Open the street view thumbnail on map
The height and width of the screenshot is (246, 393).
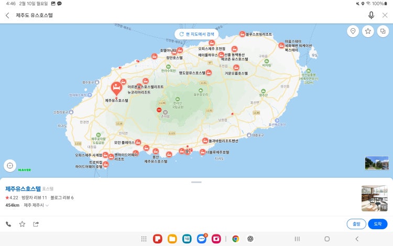pyautogui.click(x=377, y=163)
